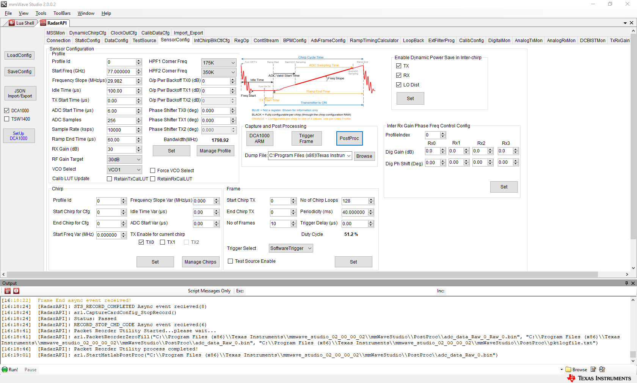
Task: Switch to RampTimingCalculator tab
Action: 374,41
